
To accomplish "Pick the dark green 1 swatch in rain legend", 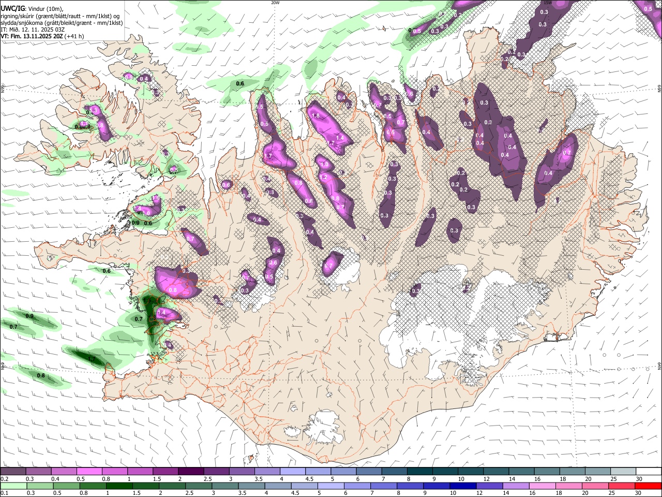I will tap(119, 486).
